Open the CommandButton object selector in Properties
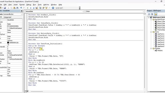 22,14
